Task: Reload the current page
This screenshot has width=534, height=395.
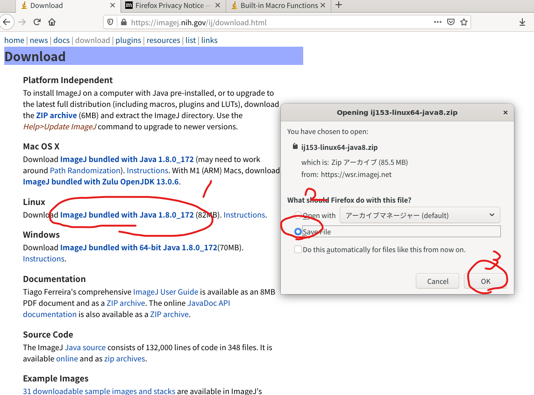Action: coord(37,22)
